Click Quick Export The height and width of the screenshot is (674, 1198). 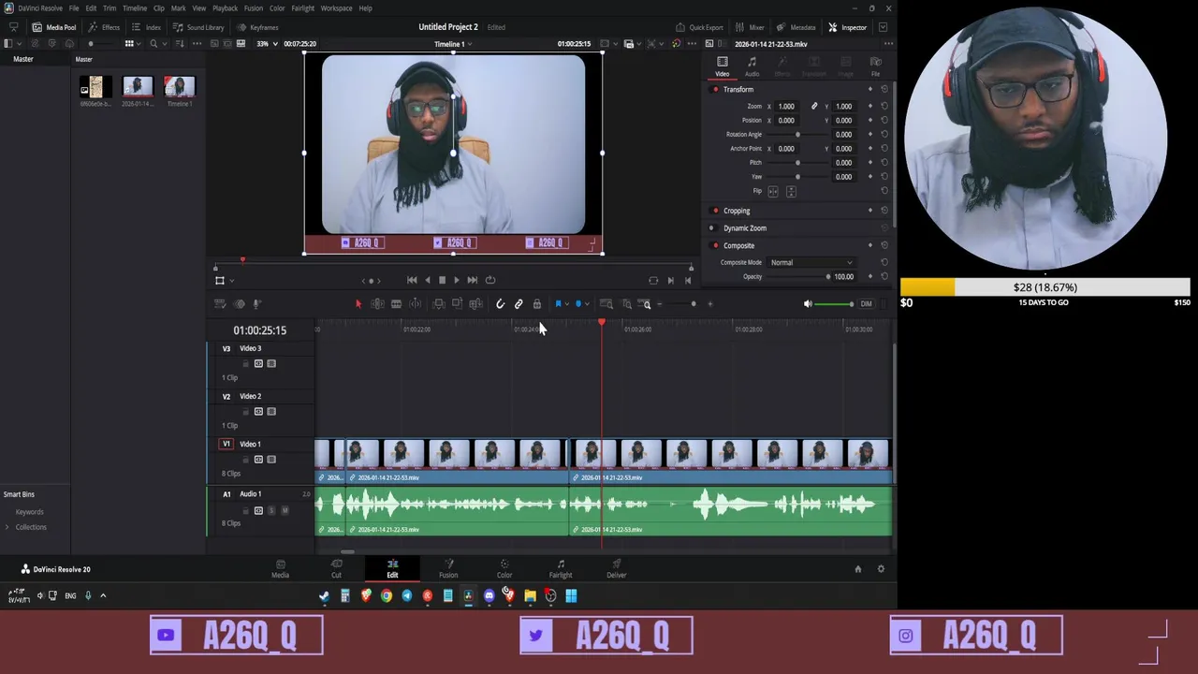pos(699,27)
